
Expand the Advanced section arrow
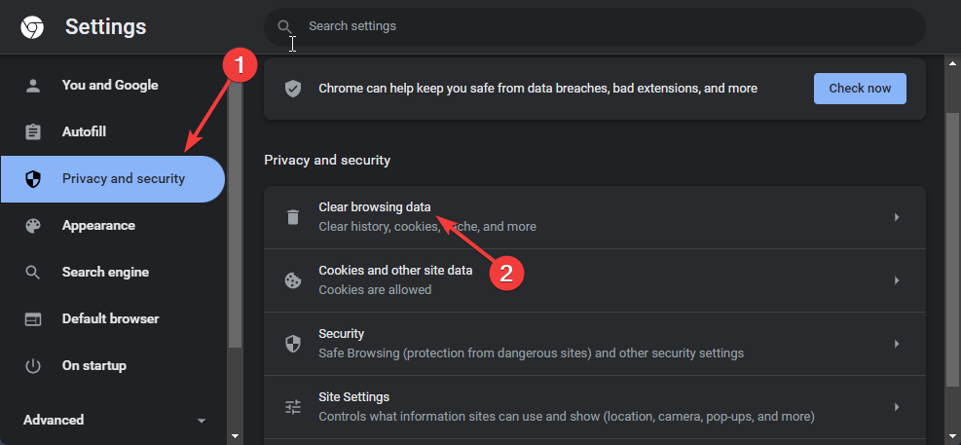click(201, 421)
